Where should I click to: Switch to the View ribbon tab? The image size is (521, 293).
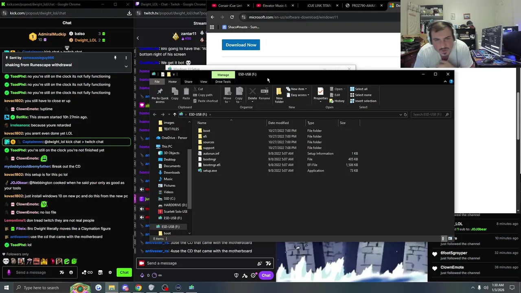[204, 82]
